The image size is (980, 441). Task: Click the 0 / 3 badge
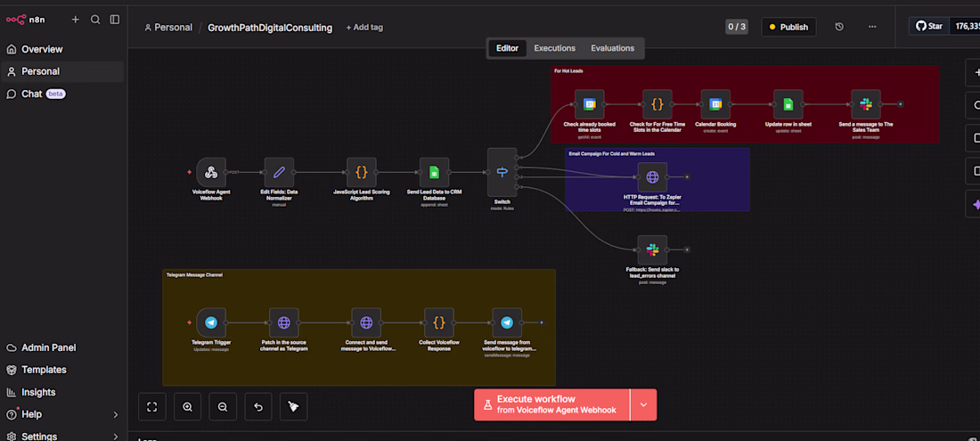[x=736, y=27]
